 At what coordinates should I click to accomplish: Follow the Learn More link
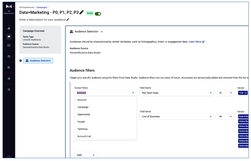coord(196,42)
